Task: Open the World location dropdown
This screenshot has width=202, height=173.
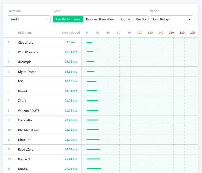Action: [29, 19]
